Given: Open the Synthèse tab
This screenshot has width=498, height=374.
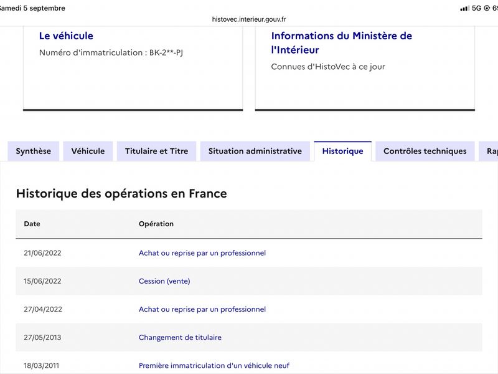Looking at the screenshot, I should pyautogui.click(x=34, y=151).
